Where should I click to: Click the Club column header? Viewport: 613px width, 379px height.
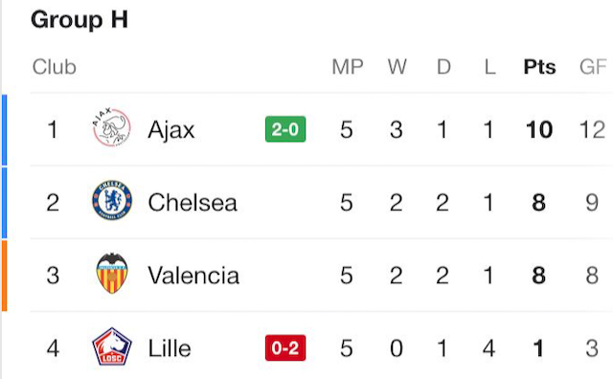tap(54, 67)
